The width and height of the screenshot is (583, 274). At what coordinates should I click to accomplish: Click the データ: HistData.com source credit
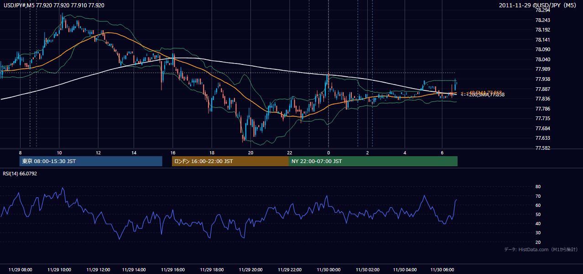click(541, 249)
